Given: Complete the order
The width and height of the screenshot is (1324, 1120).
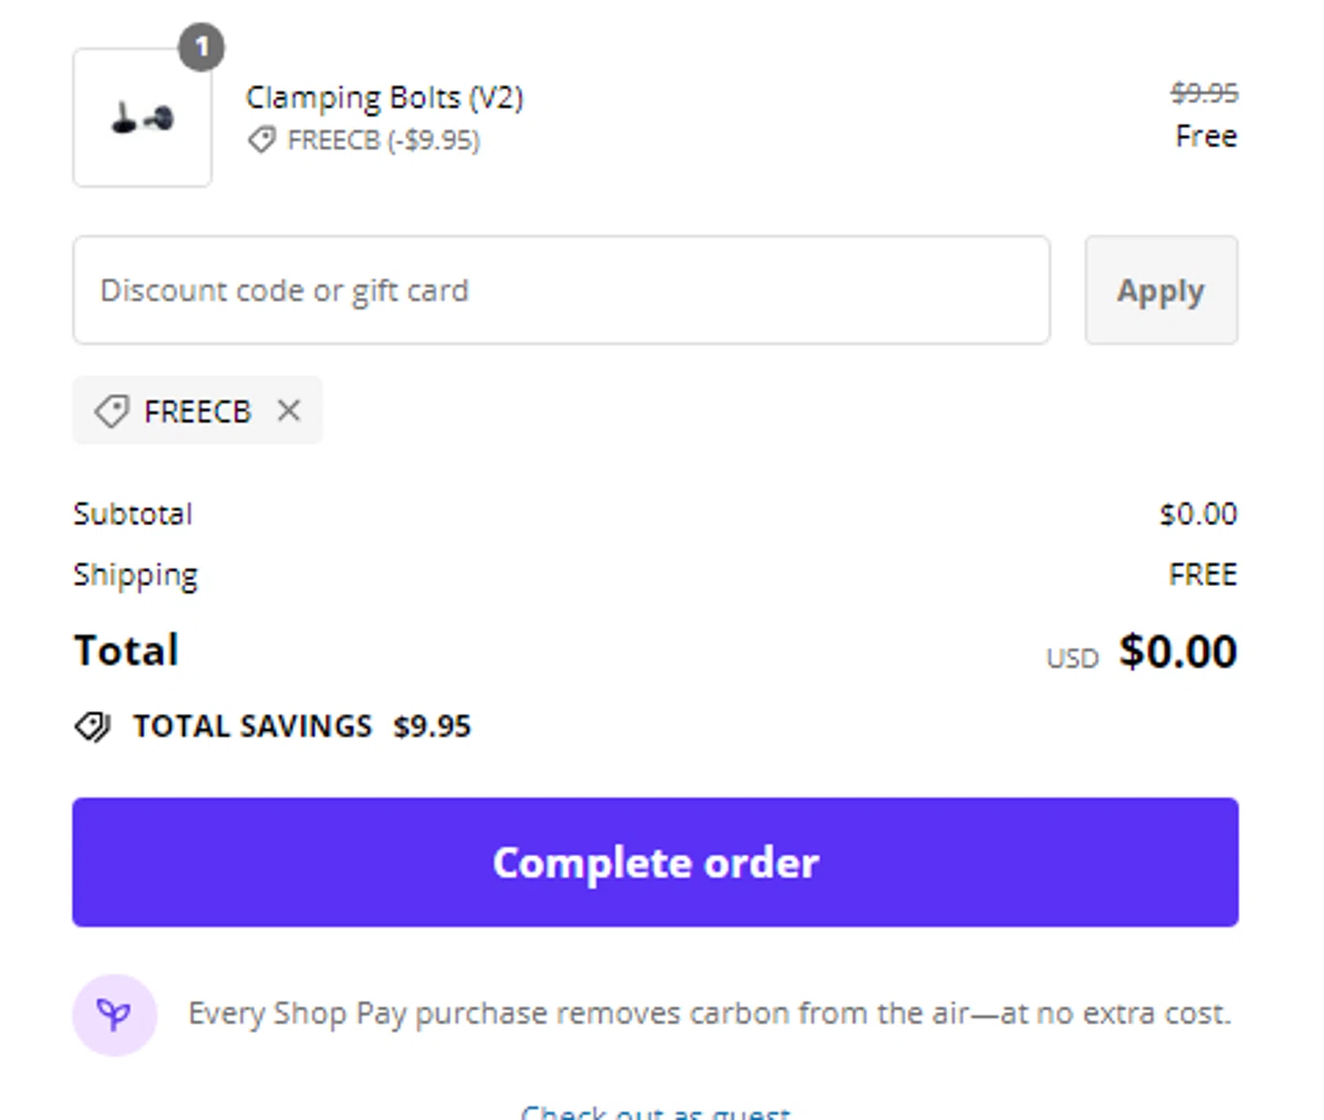Looking at the screenshot, I should 655,862.
